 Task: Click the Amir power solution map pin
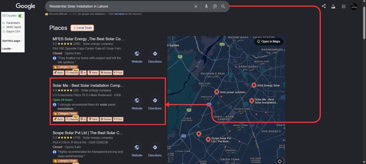tap(217, 92)
